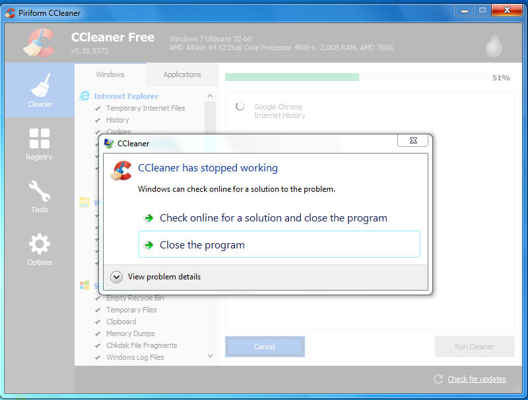Click Check online for a solution option
Screen dimensions: 528x400
[x=273, y=218]
